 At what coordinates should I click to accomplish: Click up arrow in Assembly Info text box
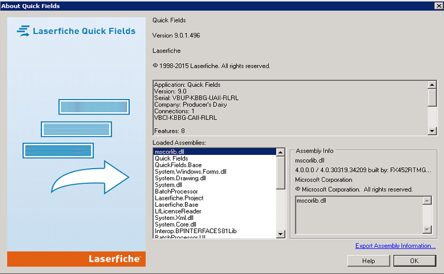[x=427, y=200]
